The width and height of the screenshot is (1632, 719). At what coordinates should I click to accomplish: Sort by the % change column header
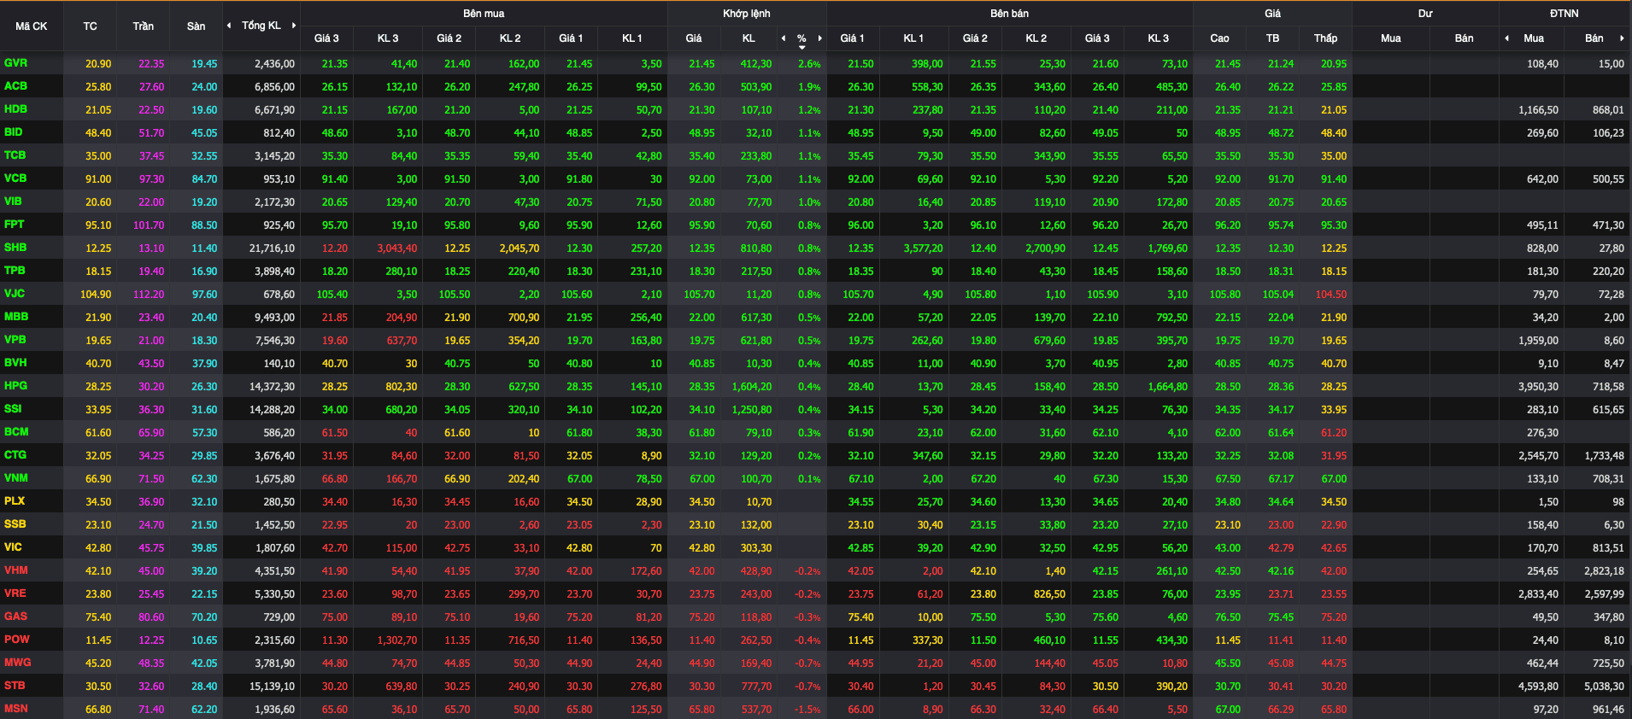801,38
